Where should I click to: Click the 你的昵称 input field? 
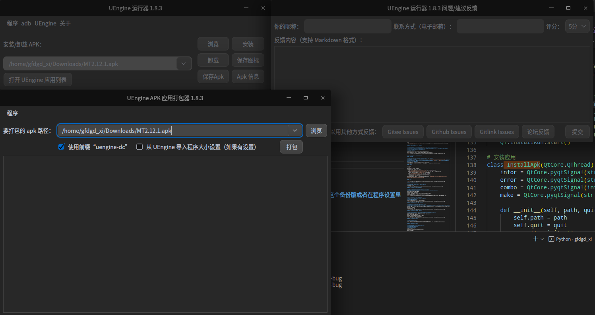pyautogui.click(x=348, y=26)
